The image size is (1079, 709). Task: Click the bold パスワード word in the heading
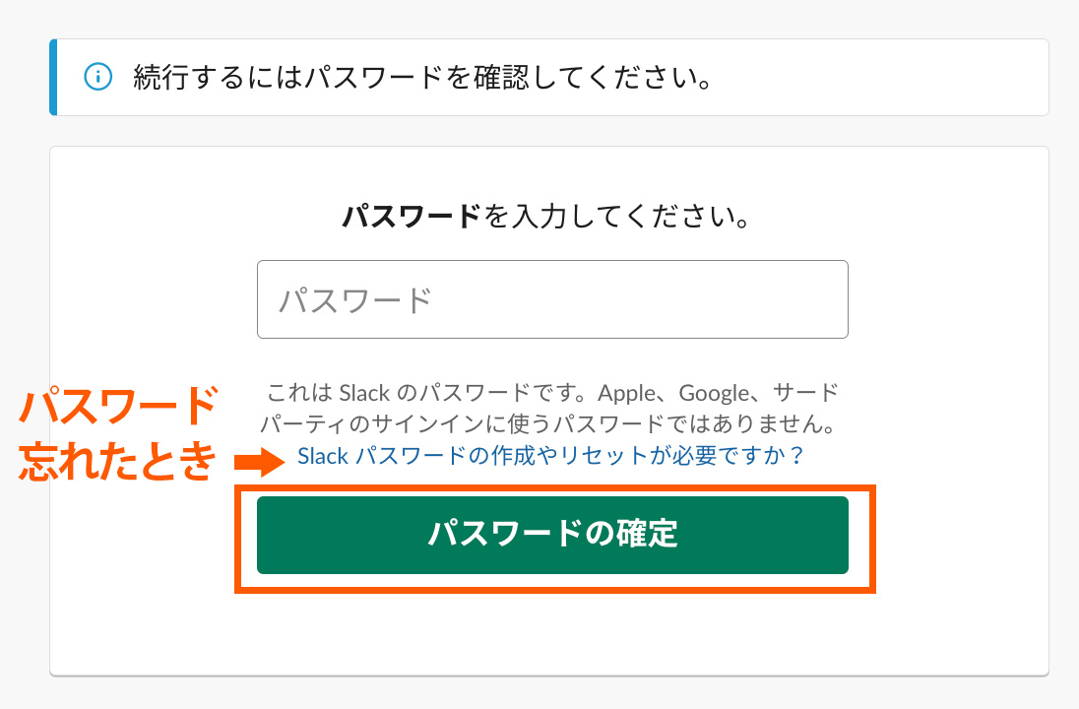point(411,217)
